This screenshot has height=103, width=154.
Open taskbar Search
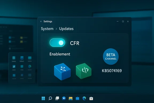pyautogui.click(x=50, y=98)
